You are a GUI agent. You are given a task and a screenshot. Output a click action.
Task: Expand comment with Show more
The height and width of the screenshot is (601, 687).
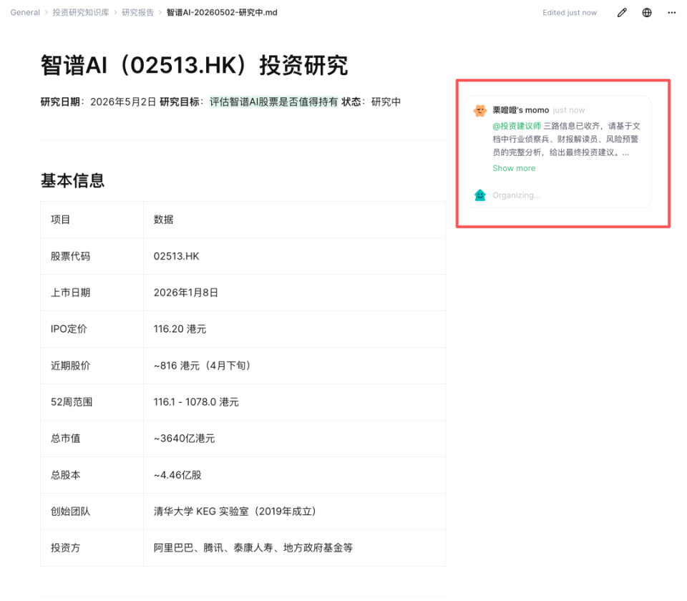click(514, 168)
